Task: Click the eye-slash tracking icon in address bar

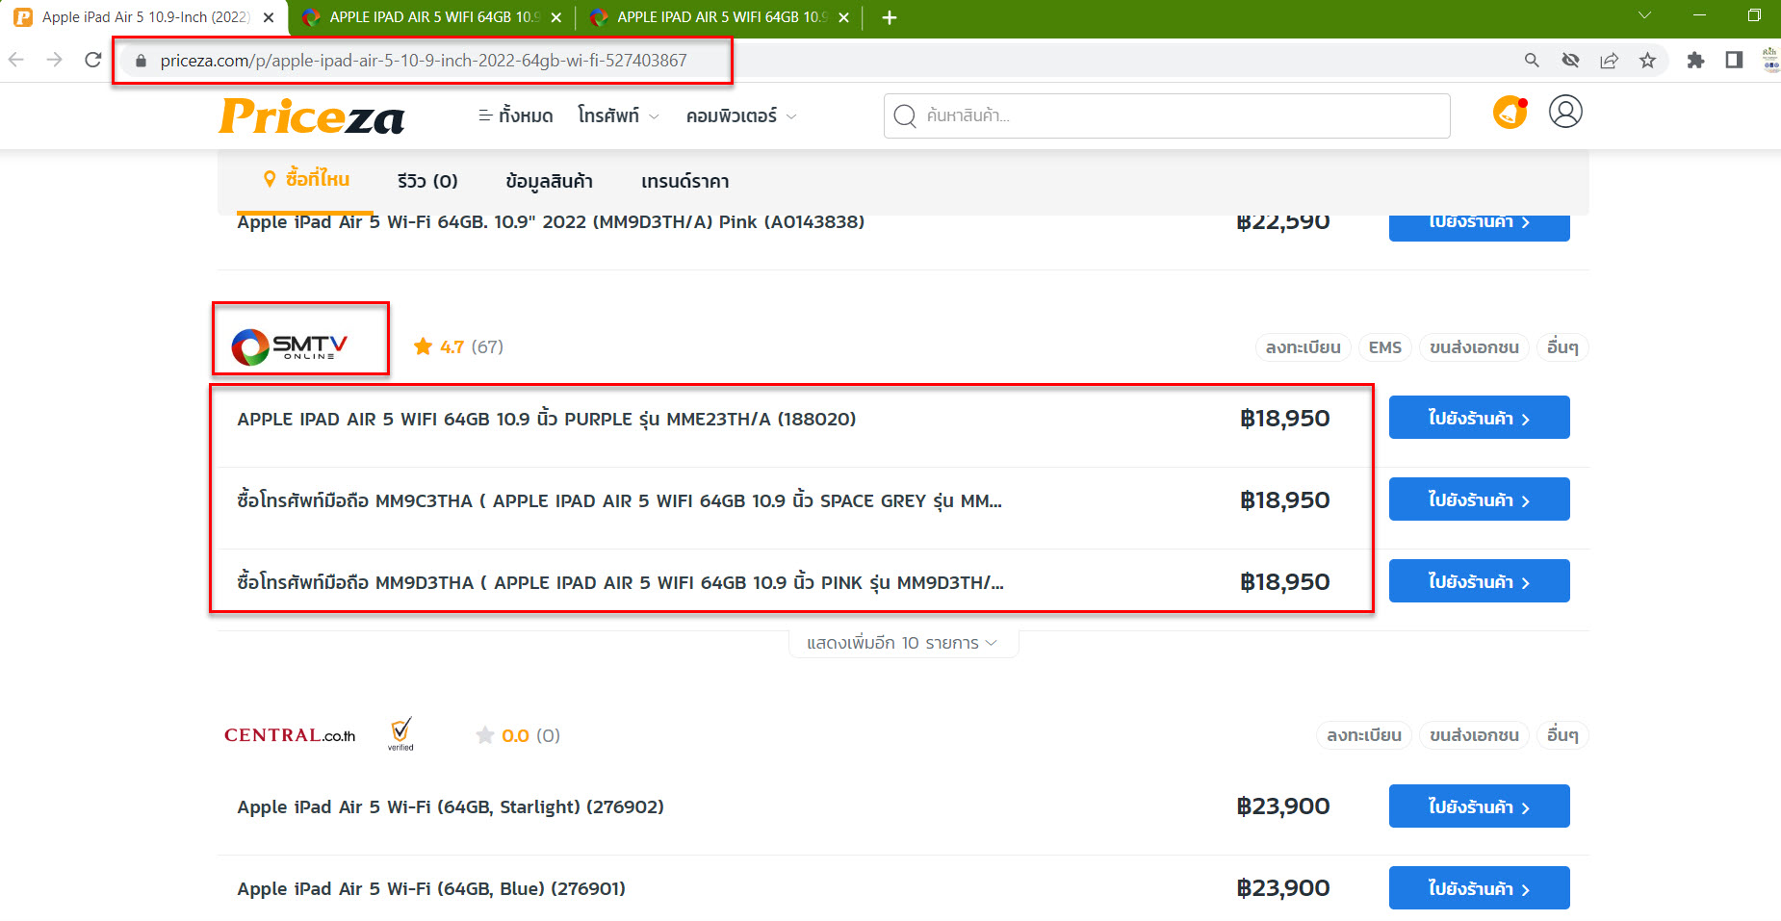Action: tap(1570, 61)
